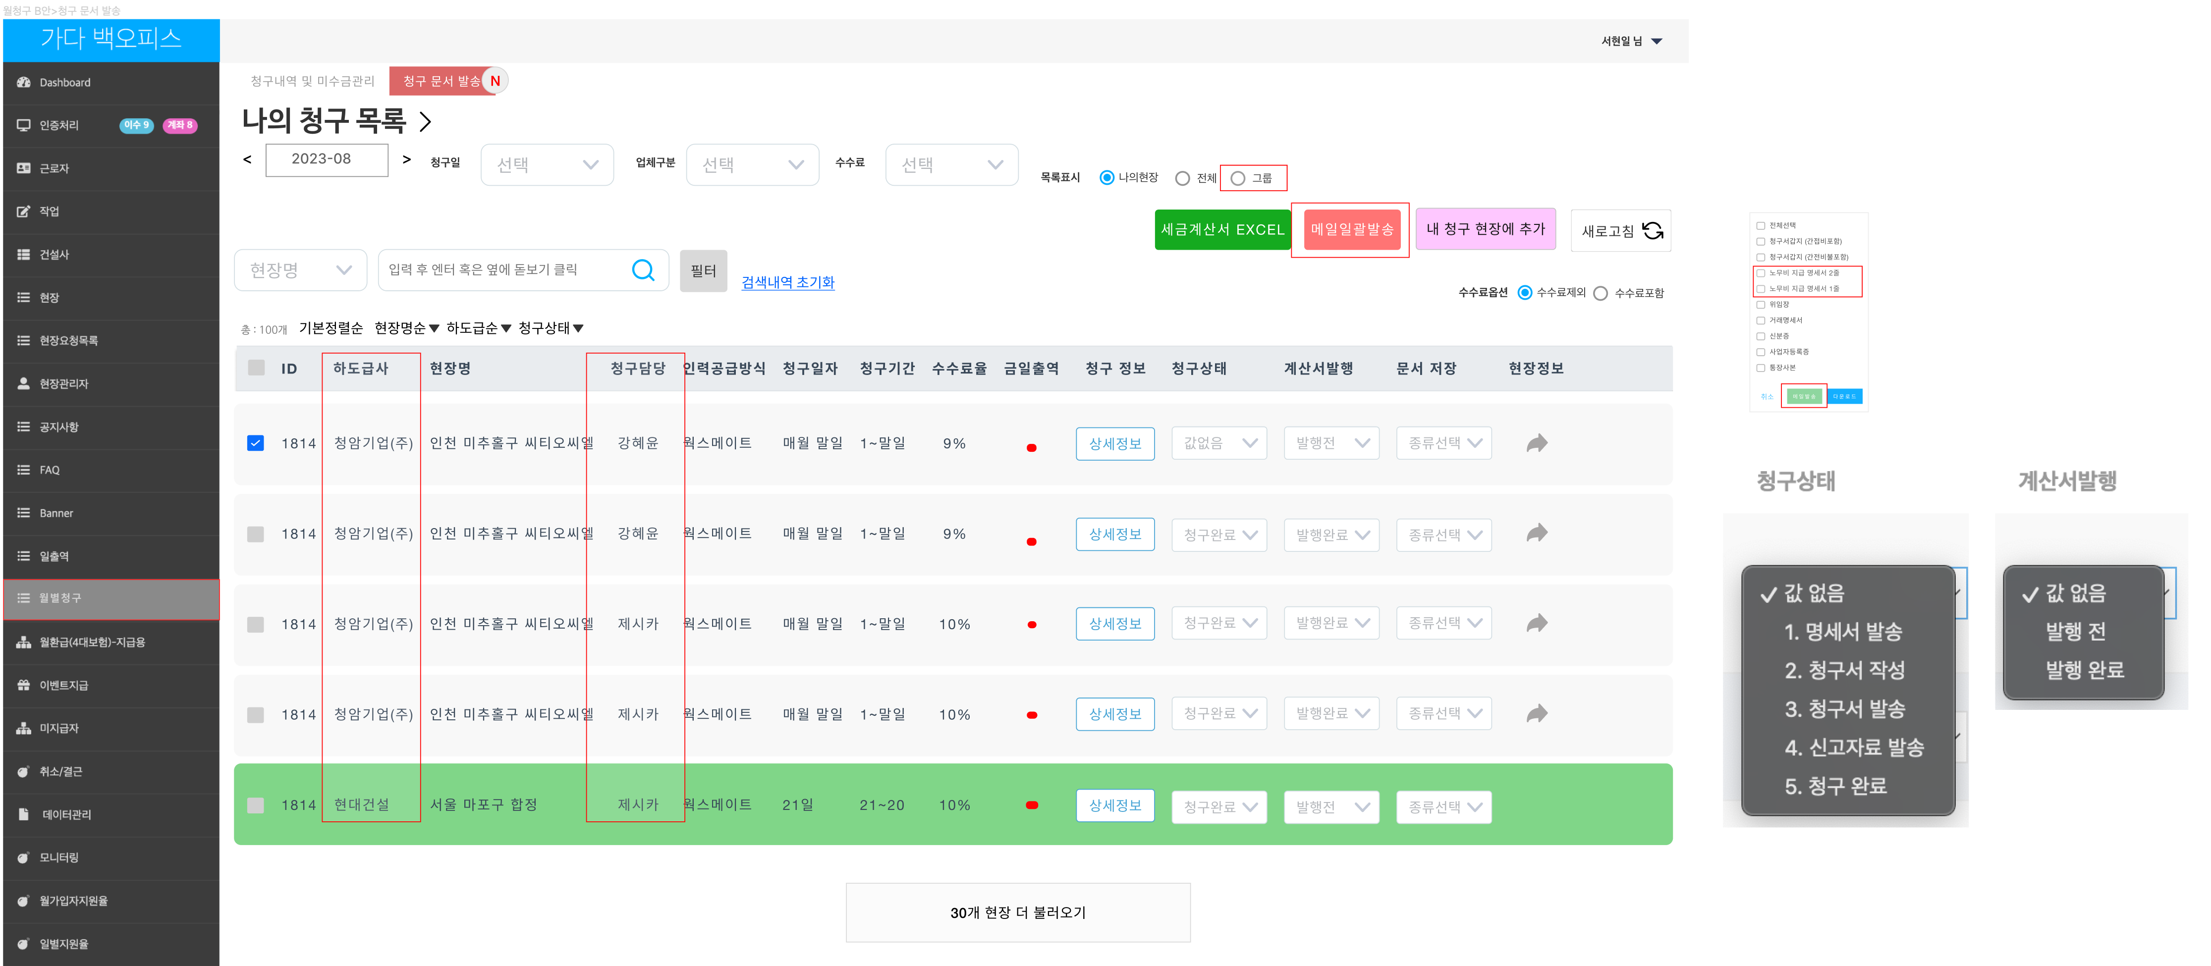Open 월별청구 in sidebar
2211x966 pixels.
(x=111, y=599)
